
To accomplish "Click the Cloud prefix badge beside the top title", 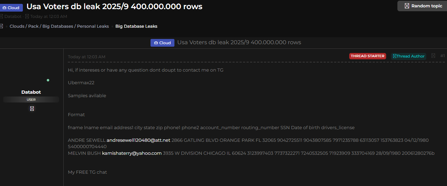I will 11,8.
